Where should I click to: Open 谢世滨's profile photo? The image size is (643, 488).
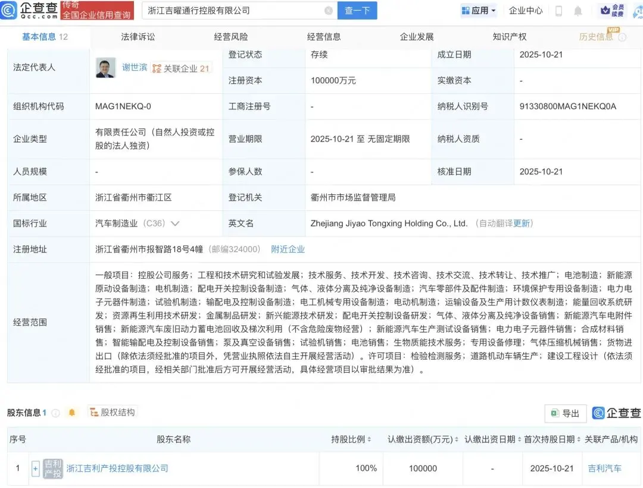pyautogui.click(x=106, y=68)
